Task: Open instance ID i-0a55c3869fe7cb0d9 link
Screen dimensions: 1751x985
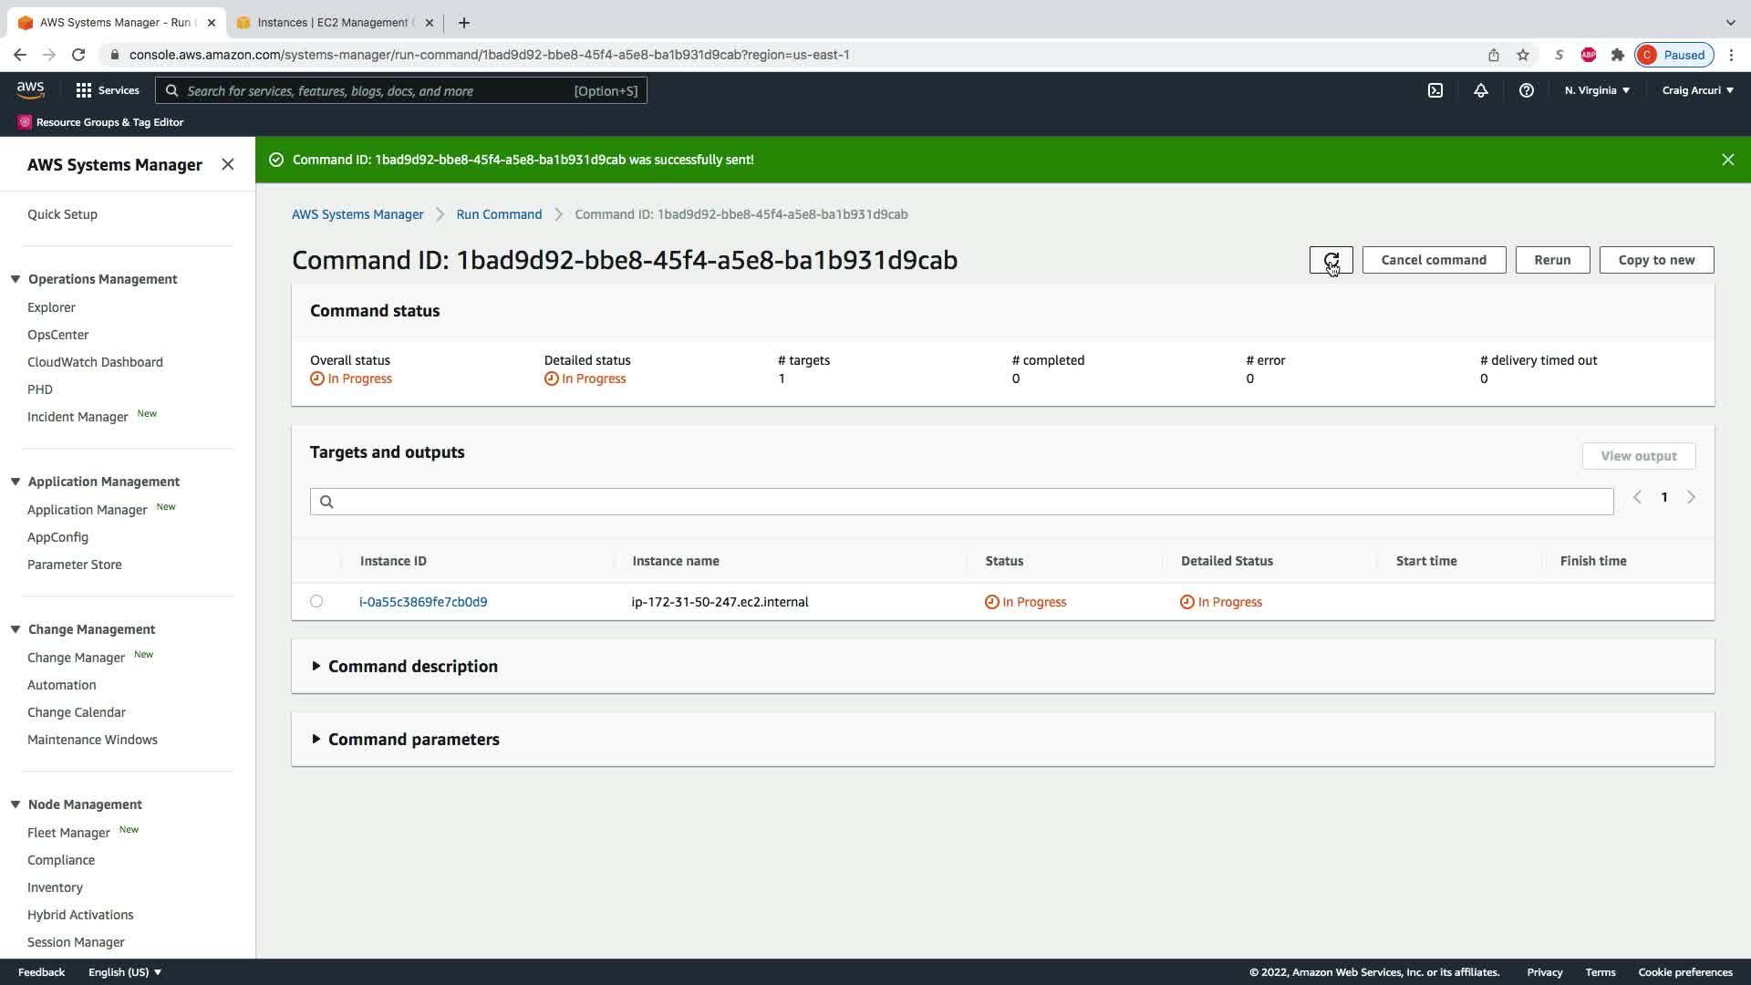Action: pyautogui.click(x=423, y=602)
